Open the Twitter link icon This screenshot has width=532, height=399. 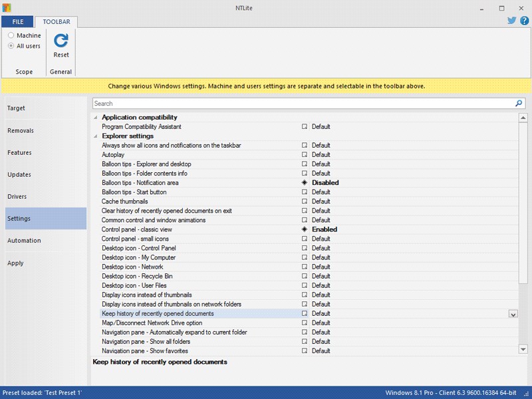512,21
